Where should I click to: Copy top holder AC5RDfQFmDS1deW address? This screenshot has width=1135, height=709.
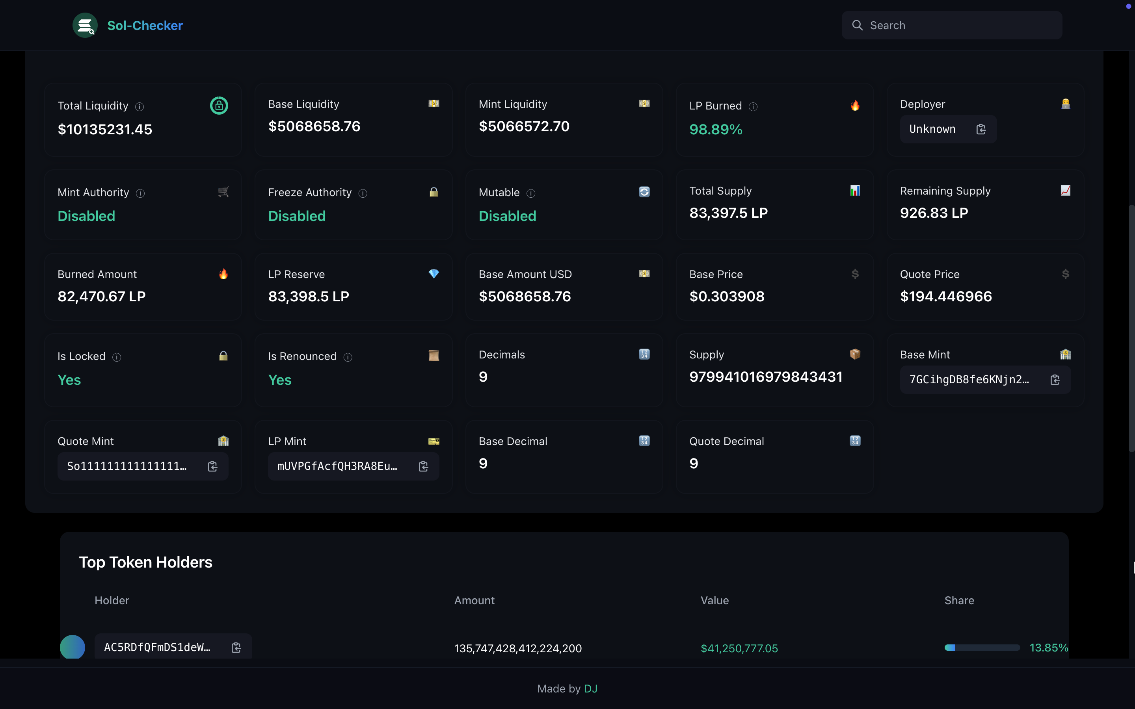(236, 648)
